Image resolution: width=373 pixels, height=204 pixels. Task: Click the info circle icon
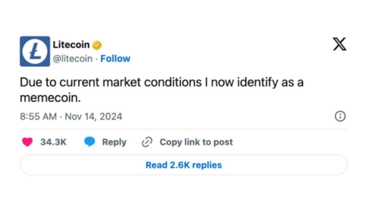[340, 117]
